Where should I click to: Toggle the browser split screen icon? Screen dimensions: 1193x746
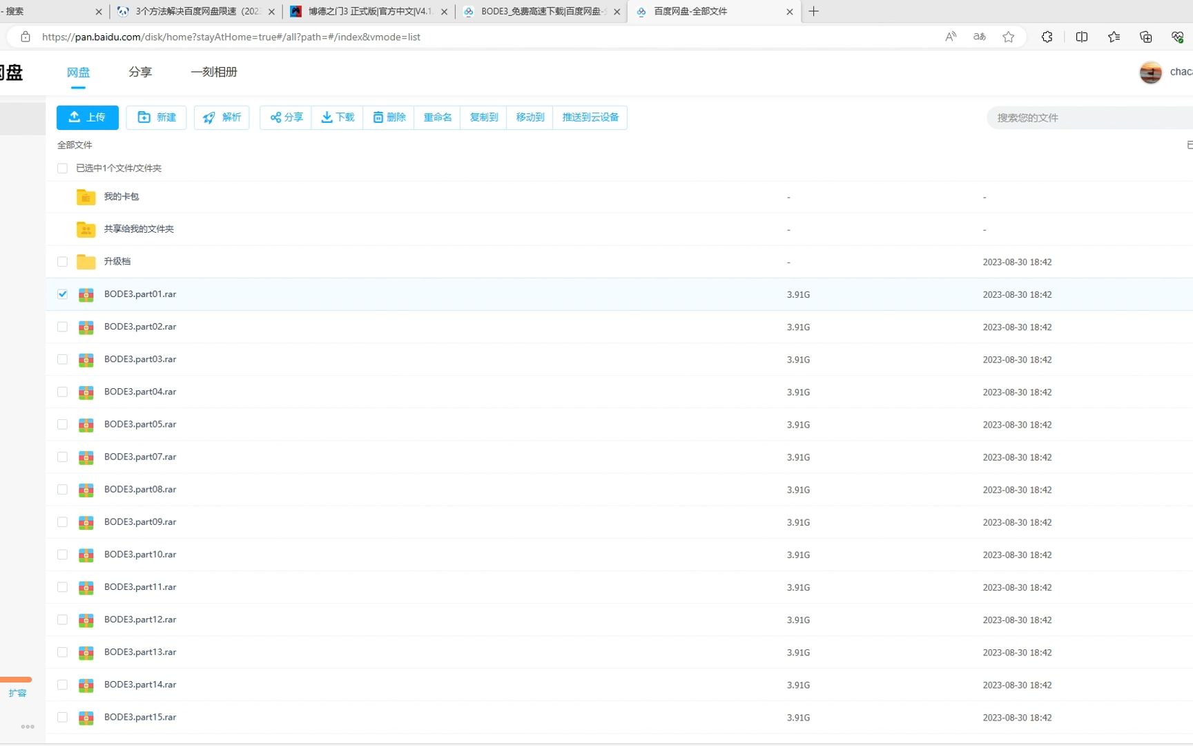(x=1082, y=37)
